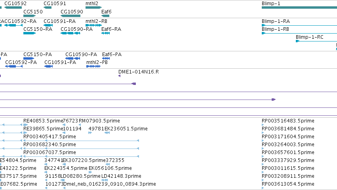Image resolution: width=337 pixels, height=190 pixels.
Task: Click EST EK307220.5prime
Action: pyautogui.click(x=84, y=161)
